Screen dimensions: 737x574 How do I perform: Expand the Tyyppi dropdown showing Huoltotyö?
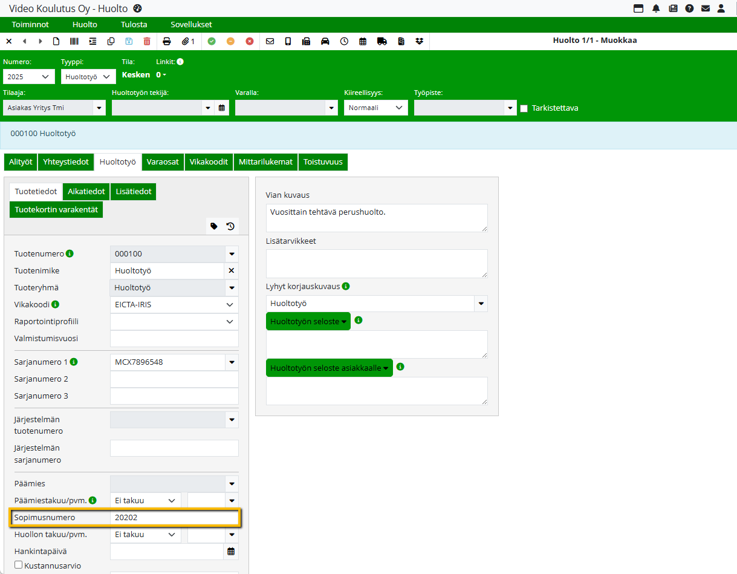point(88,77)
